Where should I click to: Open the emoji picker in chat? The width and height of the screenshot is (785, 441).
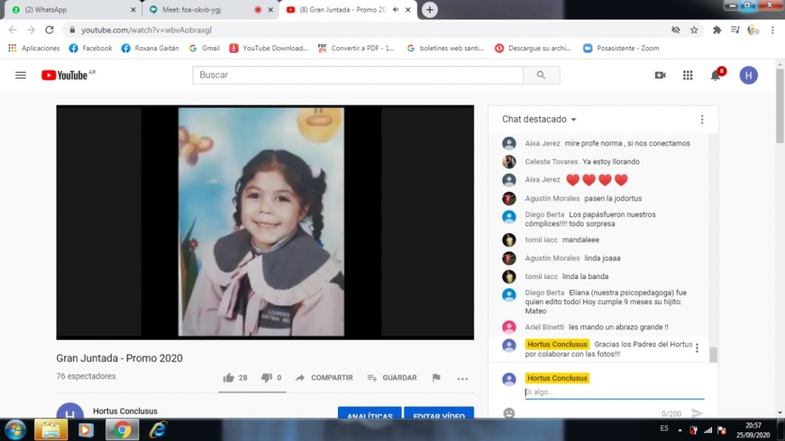tap(509, 413)
